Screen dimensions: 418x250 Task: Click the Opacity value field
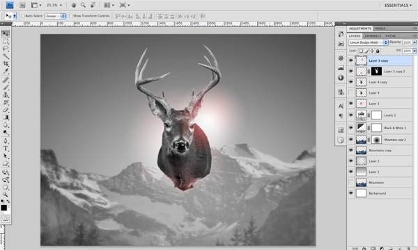click(407, 42)
